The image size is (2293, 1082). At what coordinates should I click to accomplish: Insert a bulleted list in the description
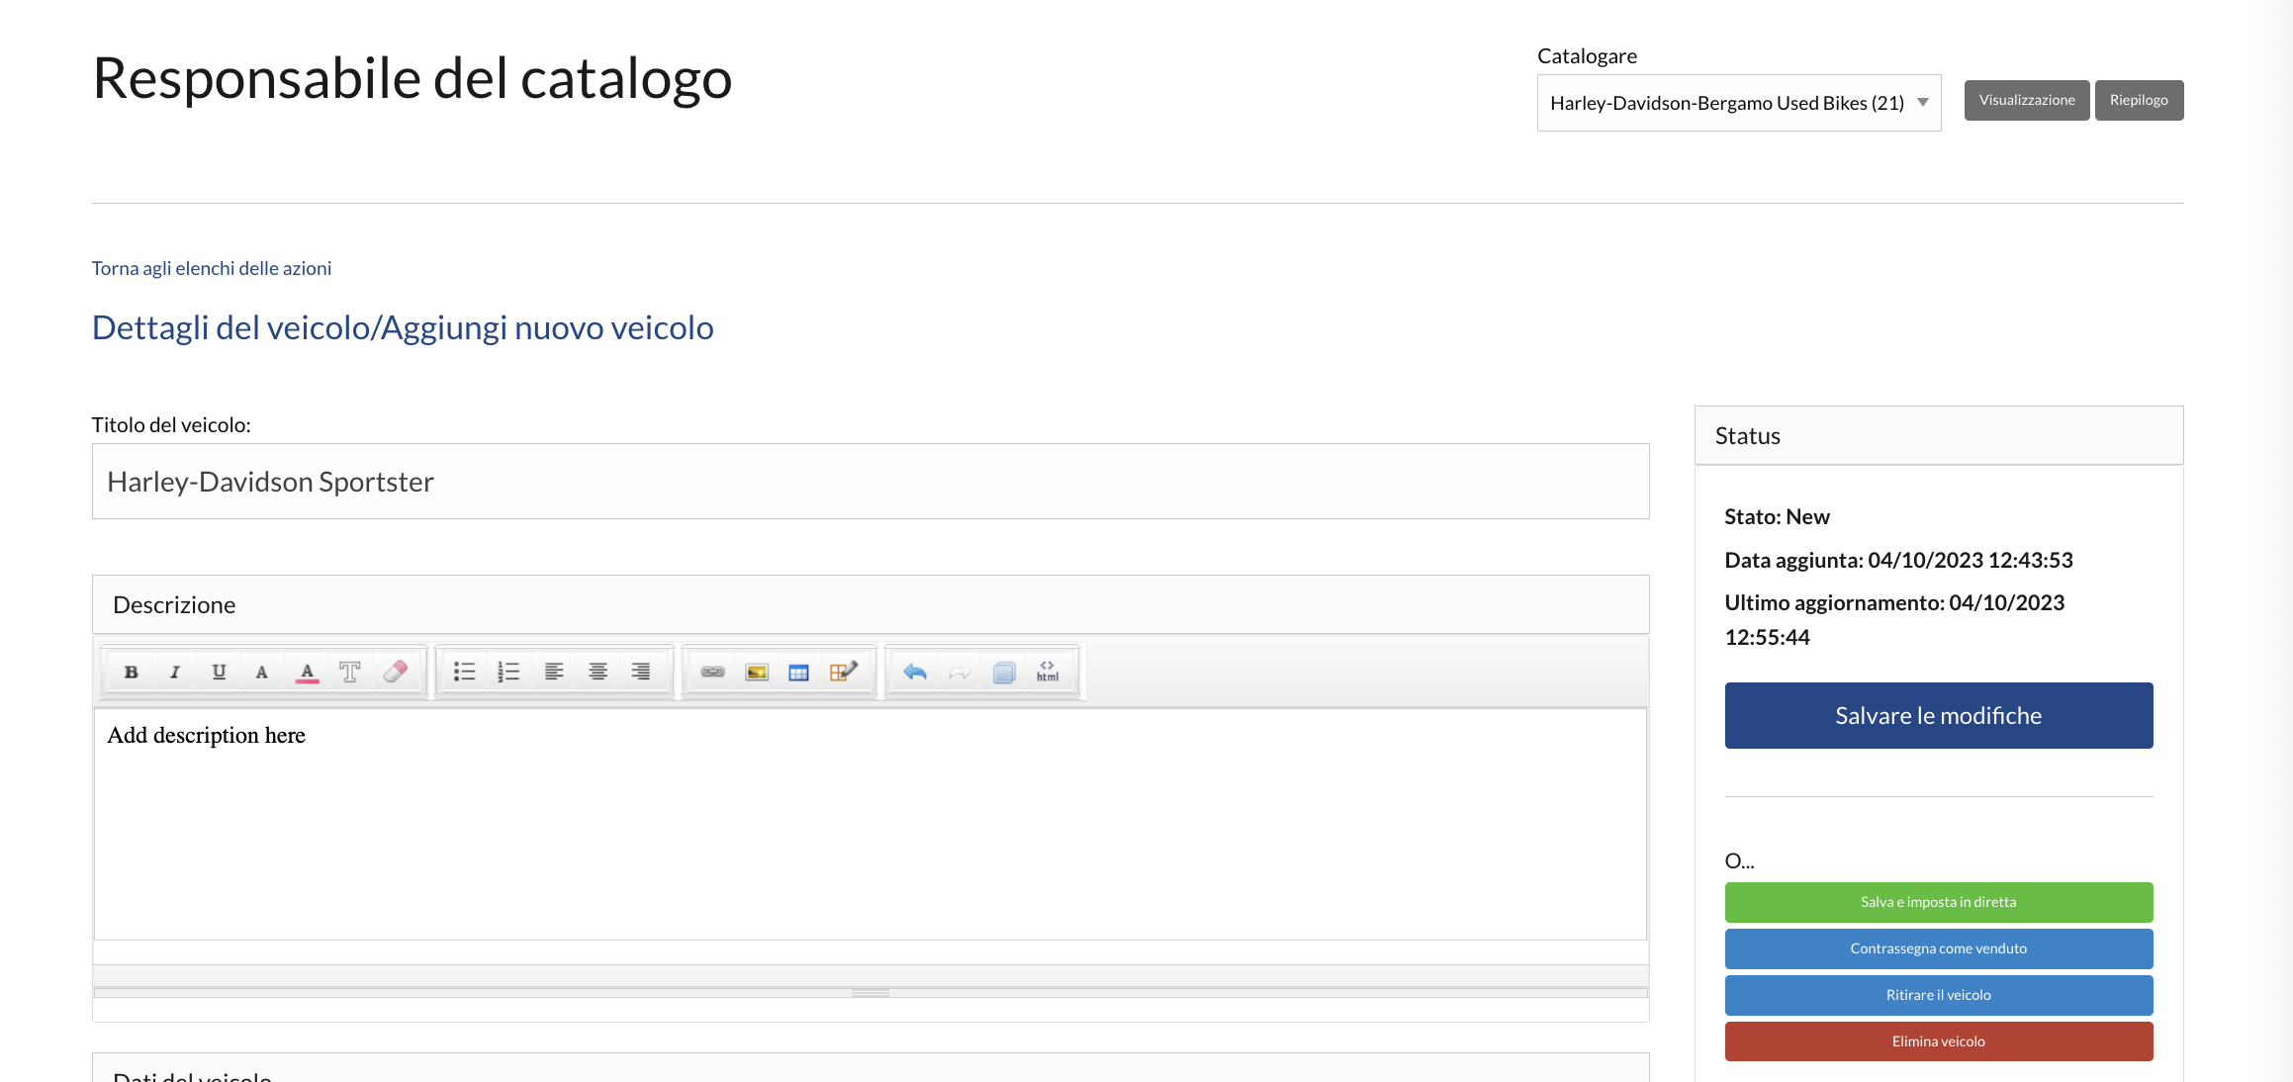[x=463, y=671]
